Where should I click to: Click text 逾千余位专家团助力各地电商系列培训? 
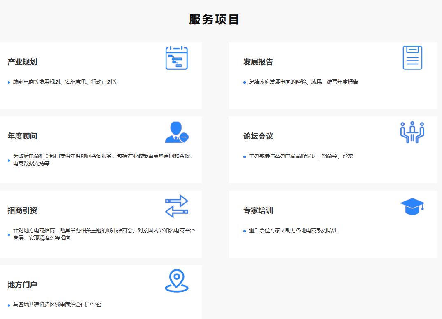point(293,231)
